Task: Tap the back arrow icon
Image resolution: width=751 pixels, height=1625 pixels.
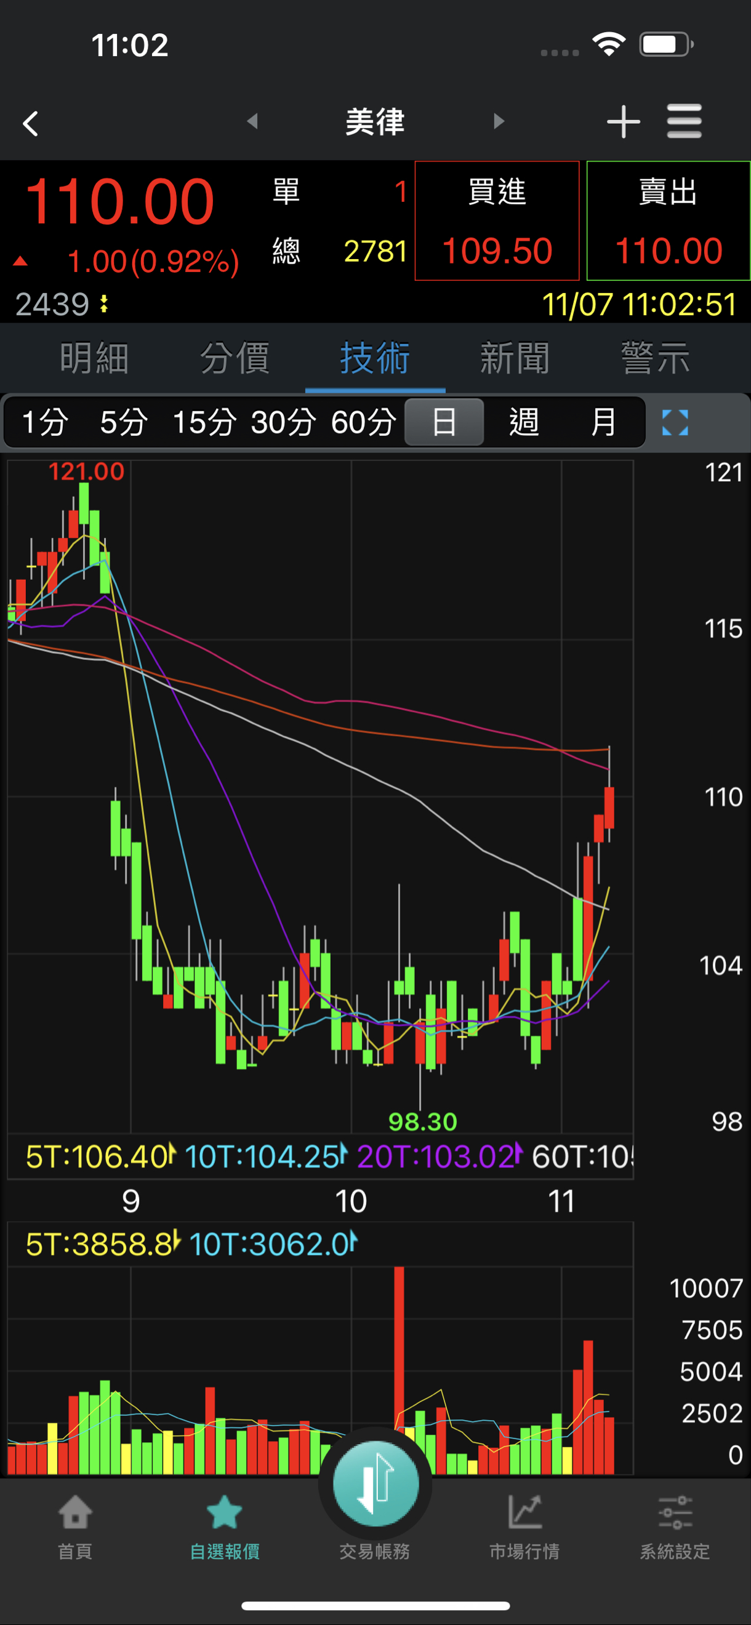Action: click(30, 123)
